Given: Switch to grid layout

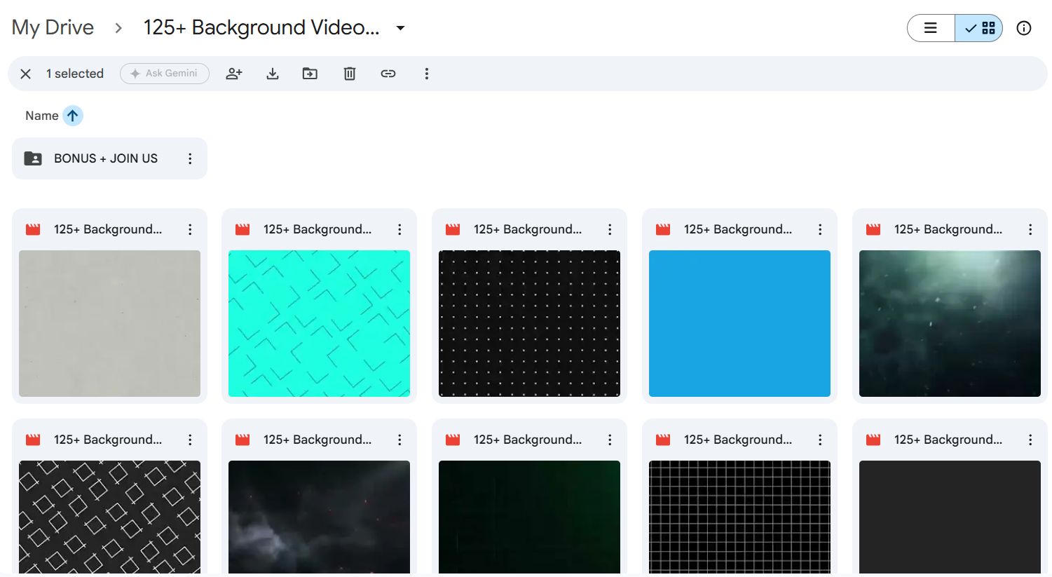Looking at the screenshot, I should (x=979, y=28).
